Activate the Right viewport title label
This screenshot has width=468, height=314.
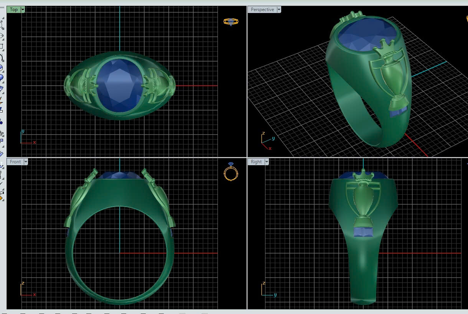coord(256,162)
